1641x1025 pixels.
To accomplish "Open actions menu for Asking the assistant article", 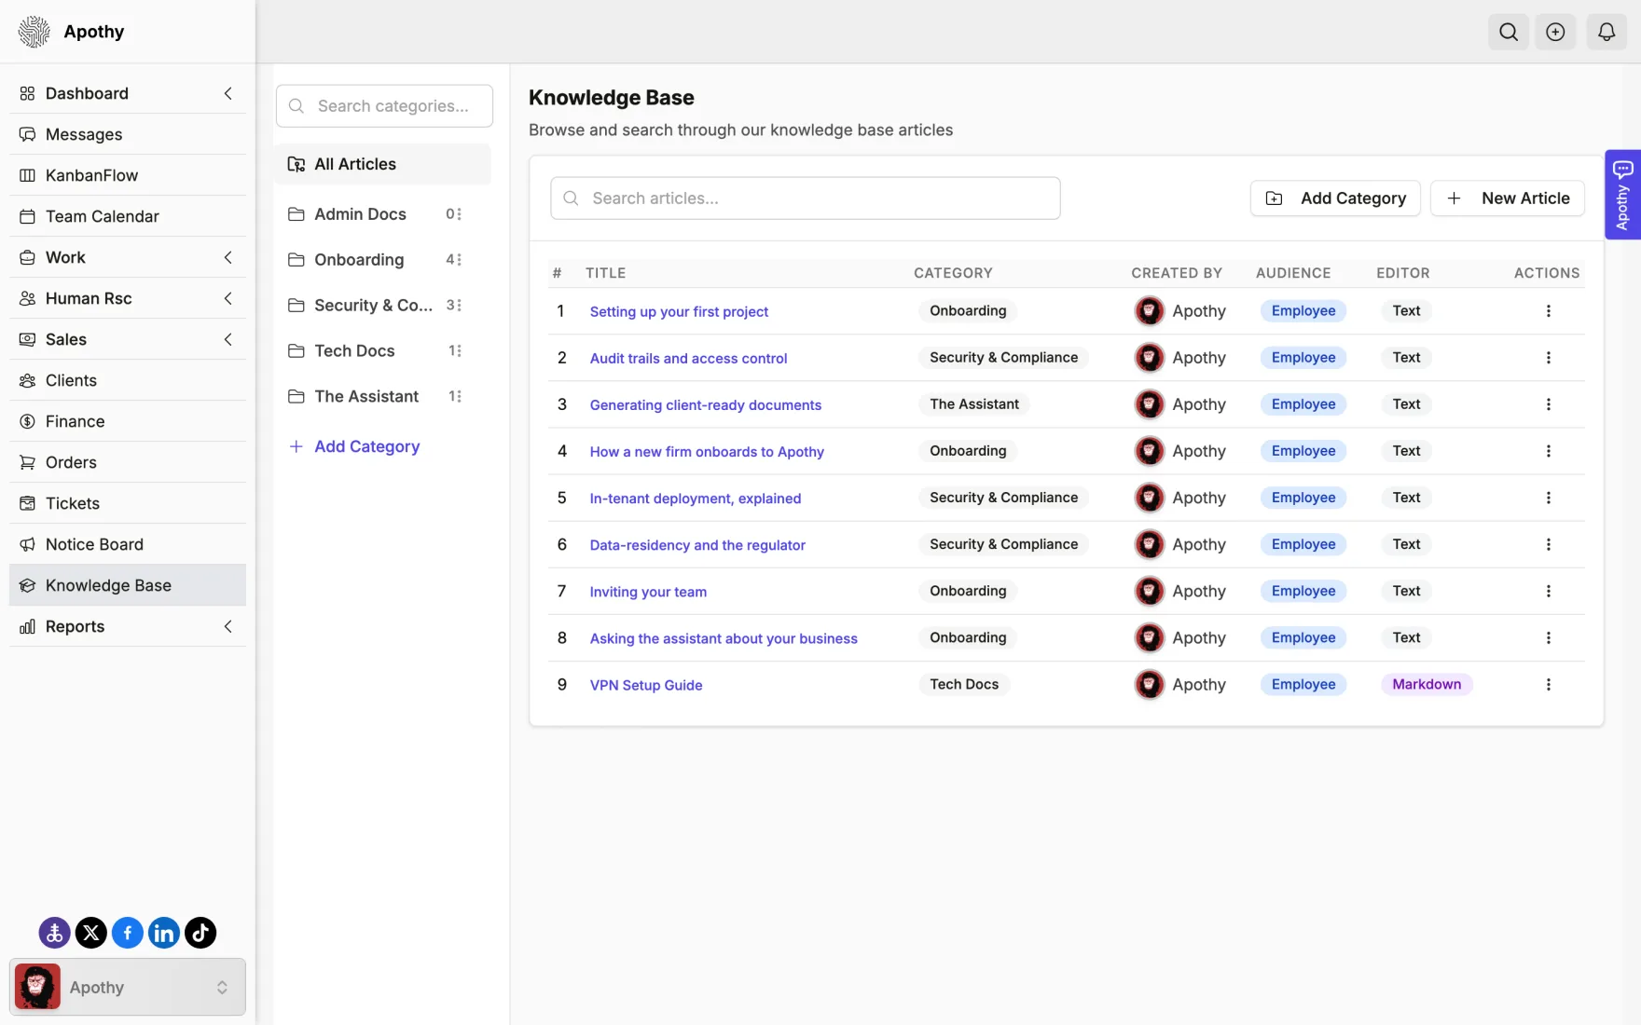I will [1548, 637].
